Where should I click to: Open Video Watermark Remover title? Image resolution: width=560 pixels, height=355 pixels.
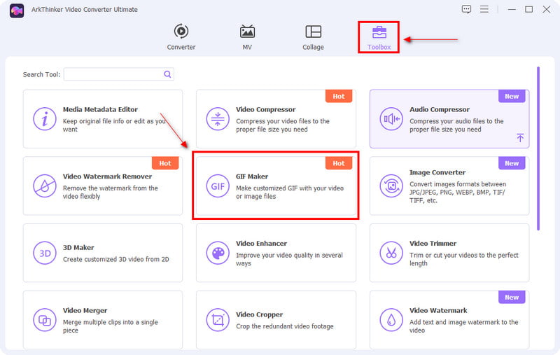pyautogui.click(x=107, y=176)
